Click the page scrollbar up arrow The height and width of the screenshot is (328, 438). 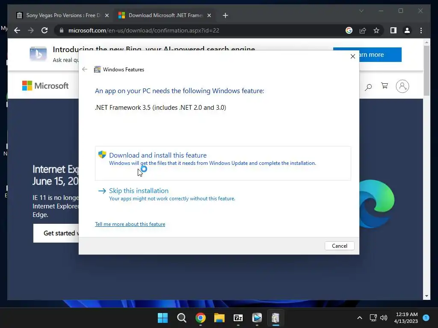pos(426,42)
